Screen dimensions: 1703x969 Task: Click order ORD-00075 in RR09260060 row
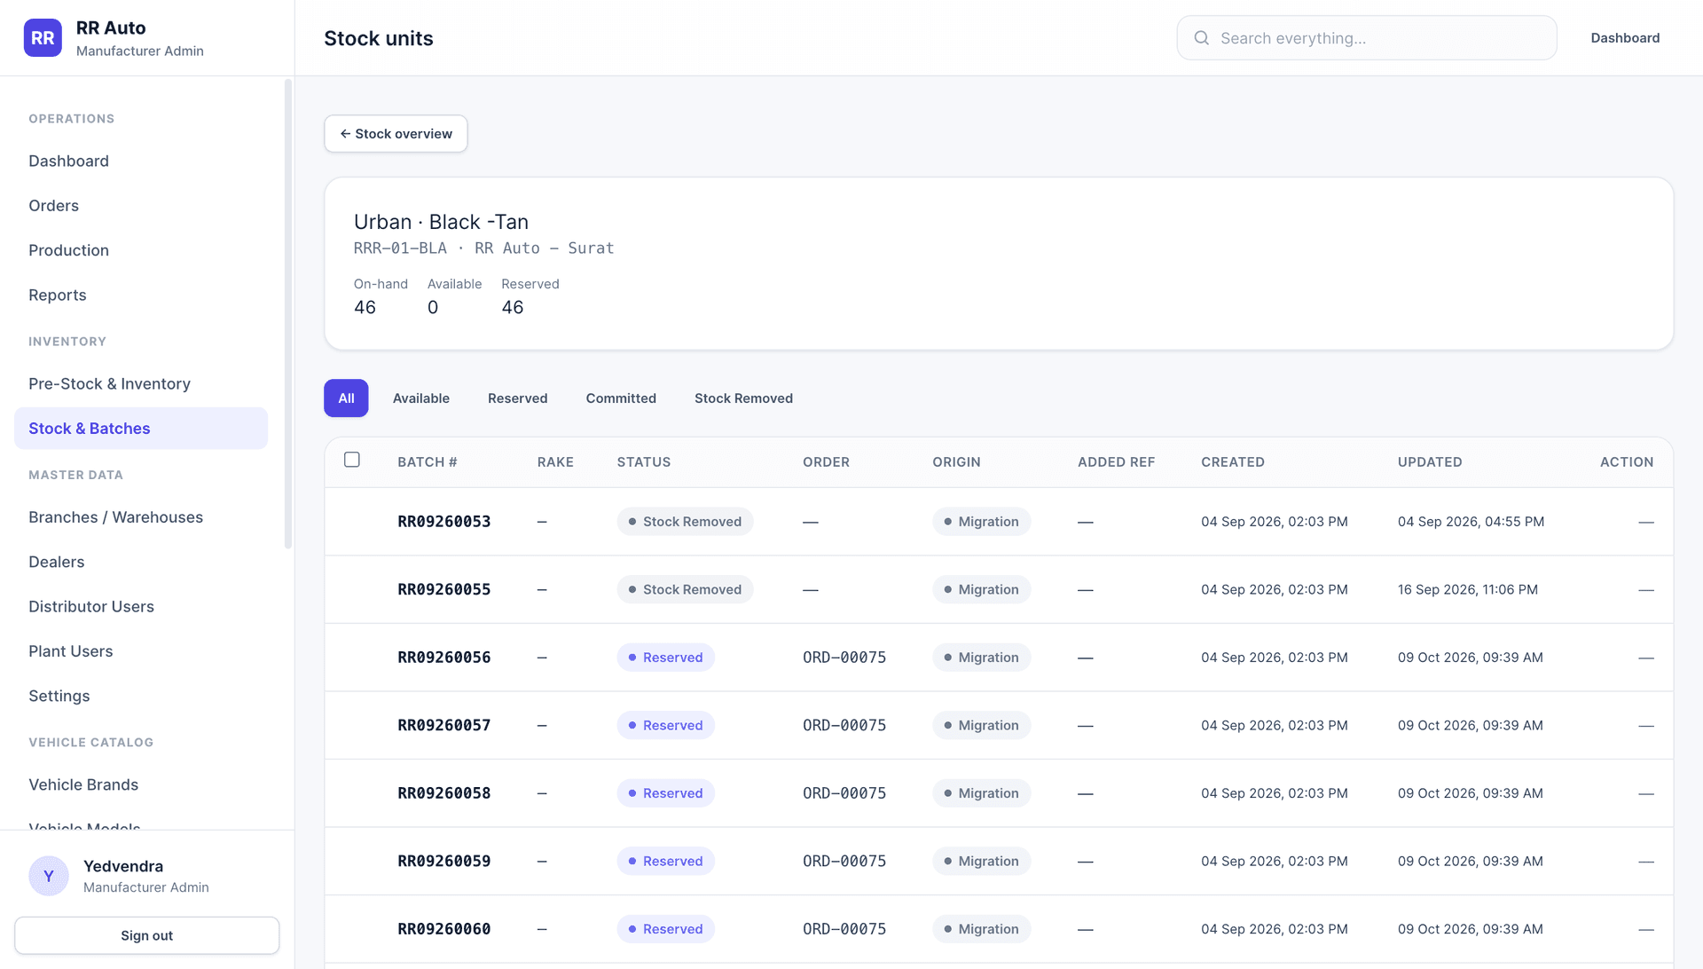(x=844, y=929)
